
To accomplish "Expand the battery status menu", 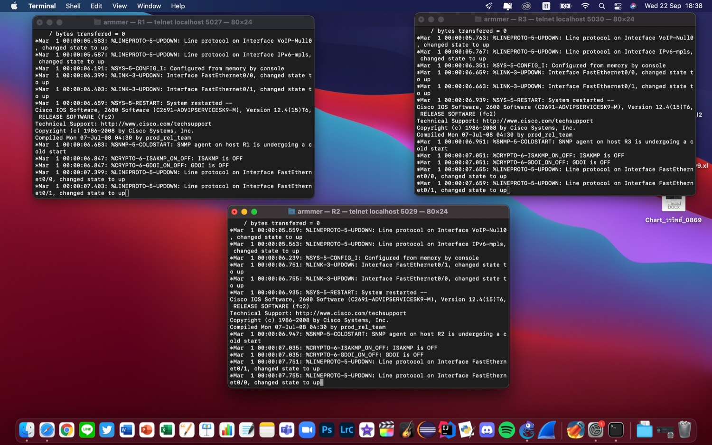I will [565, 6].
